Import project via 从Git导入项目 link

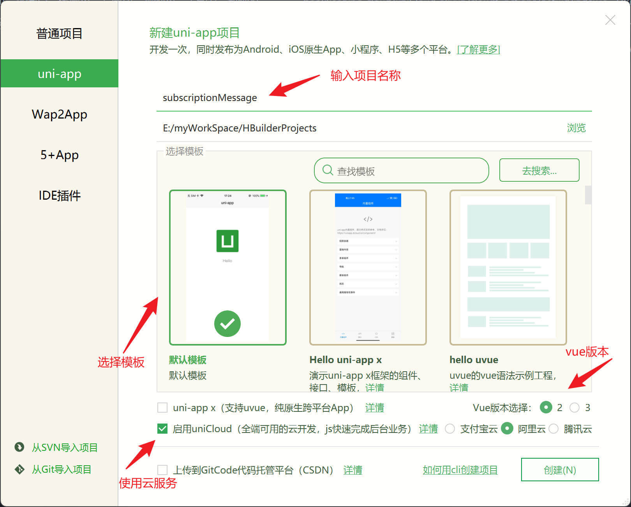tap(62, 469)
